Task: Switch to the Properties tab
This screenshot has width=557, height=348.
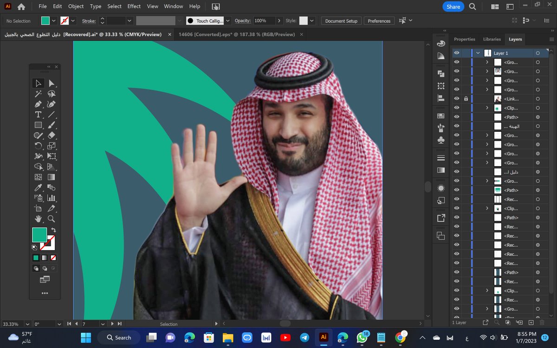Action: [465, 39]
